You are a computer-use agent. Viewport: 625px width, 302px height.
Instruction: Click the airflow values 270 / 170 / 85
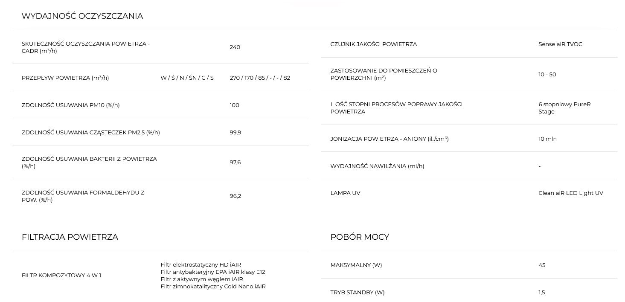point(259,78)
